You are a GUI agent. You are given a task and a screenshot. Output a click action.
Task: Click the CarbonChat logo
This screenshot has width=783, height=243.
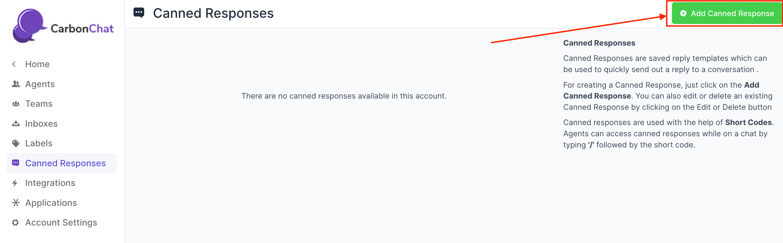pyautogui.click(x=63, y=26)
